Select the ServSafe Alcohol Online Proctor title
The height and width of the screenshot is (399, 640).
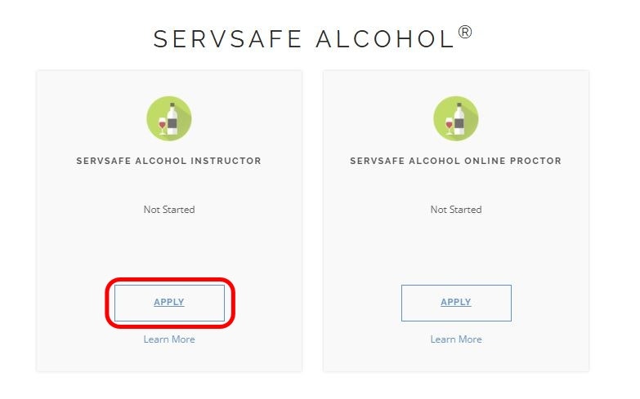455,162
